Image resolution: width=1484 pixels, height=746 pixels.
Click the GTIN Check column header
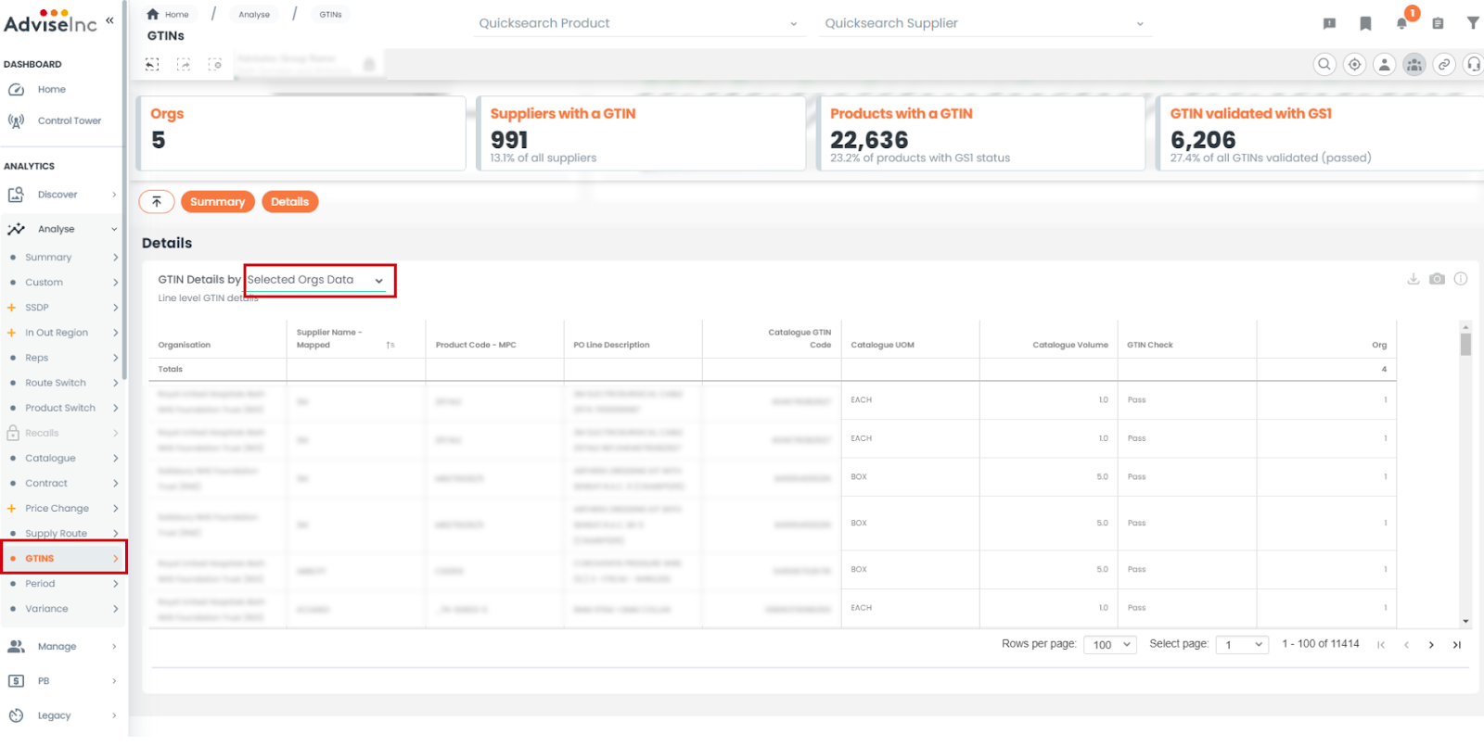click(1150, 345)
